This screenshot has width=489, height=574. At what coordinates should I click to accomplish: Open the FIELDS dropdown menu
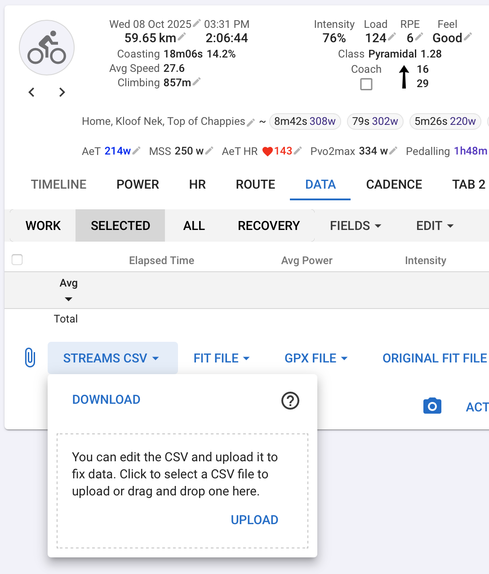(356, 225)
